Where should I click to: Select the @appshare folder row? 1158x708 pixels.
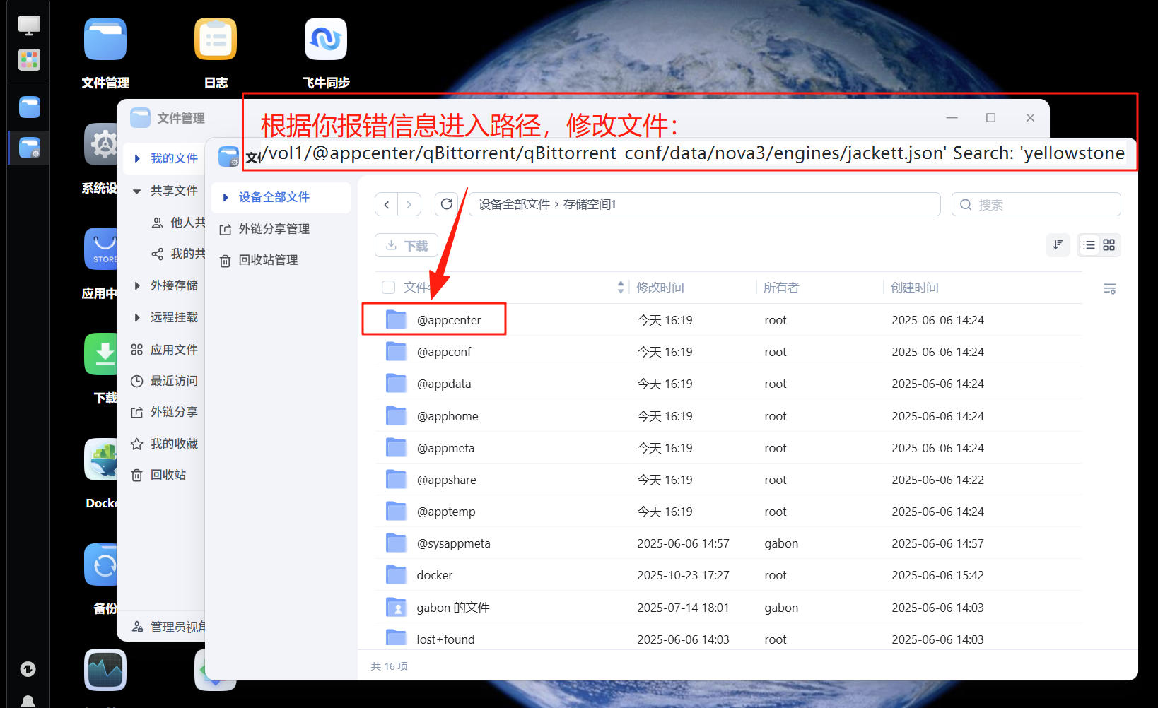(729, 480)
